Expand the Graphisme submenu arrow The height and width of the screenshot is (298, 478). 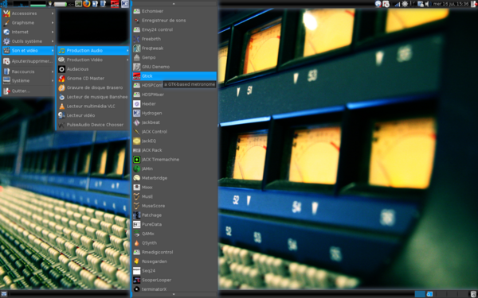pyautogui.click(x=53, y=23)
